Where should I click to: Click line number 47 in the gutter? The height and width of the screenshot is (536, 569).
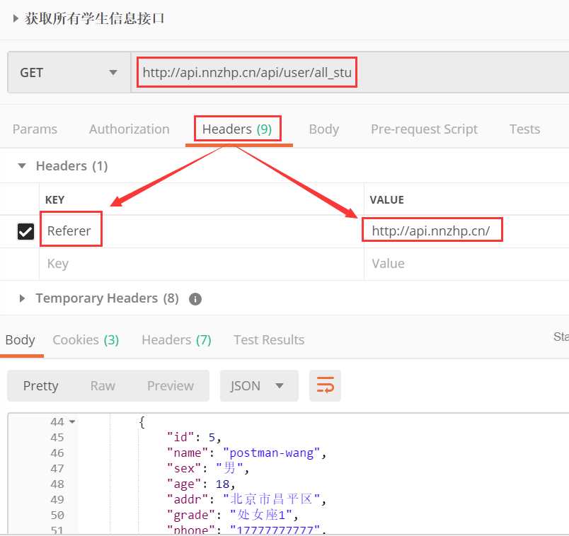pos(57,469)
